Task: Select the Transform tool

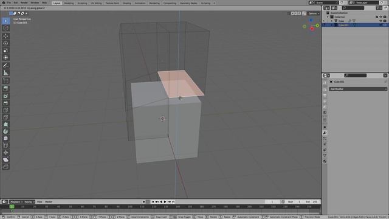Action: click(5, 58)
